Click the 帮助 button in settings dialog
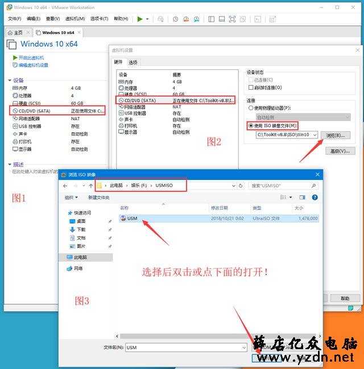 (345, 299)
